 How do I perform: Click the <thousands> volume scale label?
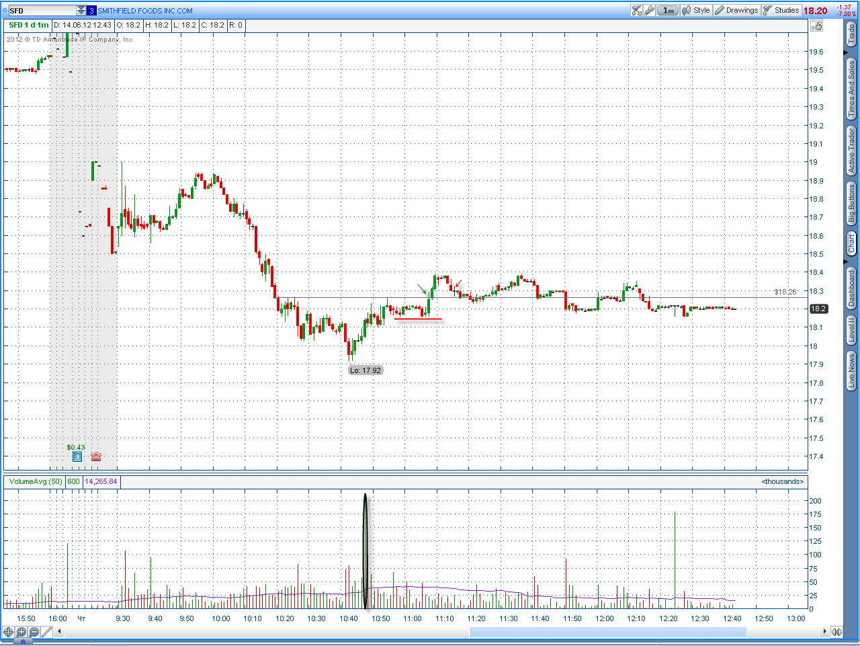pos(783,481)
